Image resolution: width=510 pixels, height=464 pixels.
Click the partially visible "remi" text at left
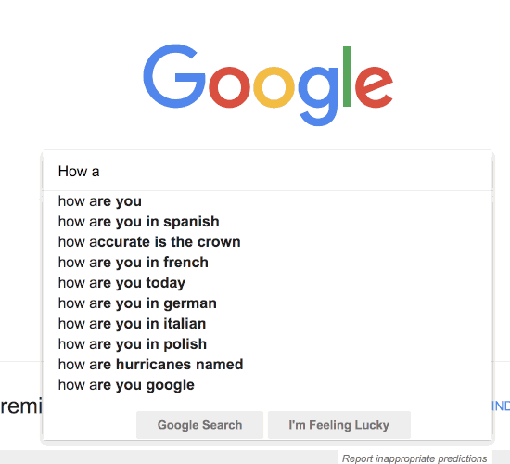coord(21,406)
